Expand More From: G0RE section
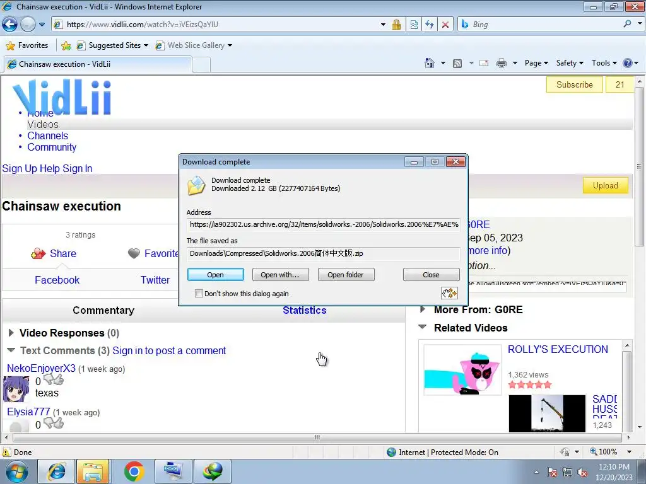The width and height of the screenshot is (646, 484). pos(423,309)
